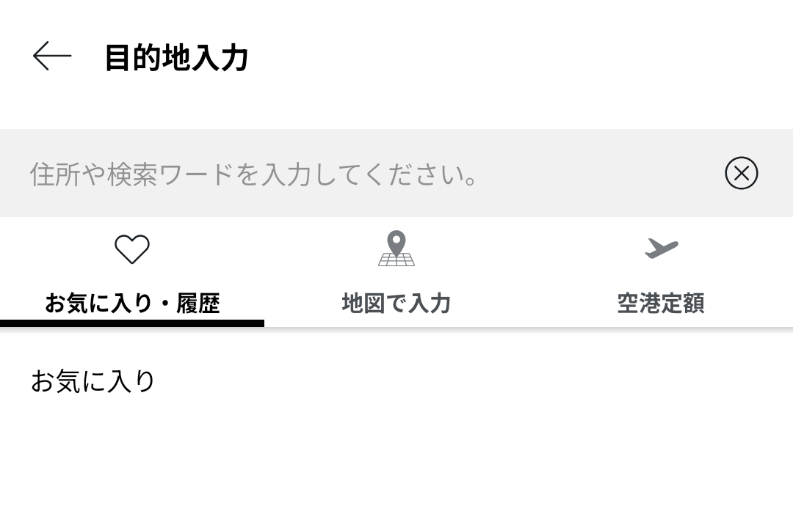Click empty search bar space before the X
Viewport: 793px width, 511px height.
pyautogui.click(x=602, y=174)
